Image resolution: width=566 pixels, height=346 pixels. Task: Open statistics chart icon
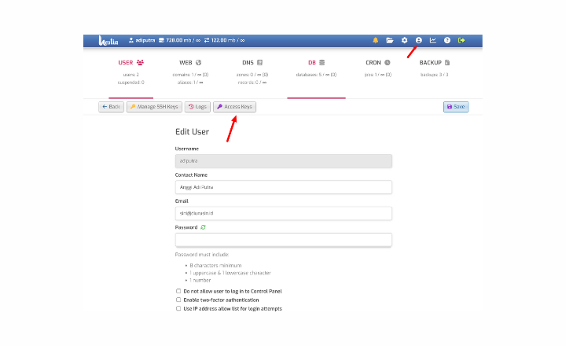coord(433,40)
